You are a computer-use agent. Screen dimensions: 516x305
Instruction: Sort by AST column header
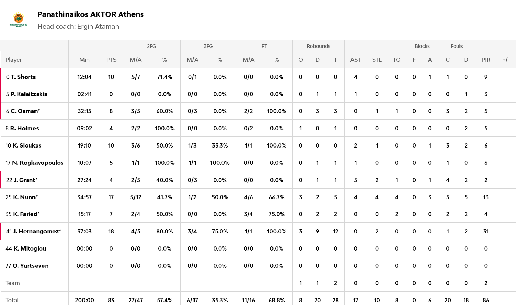[x=355, y=60]
